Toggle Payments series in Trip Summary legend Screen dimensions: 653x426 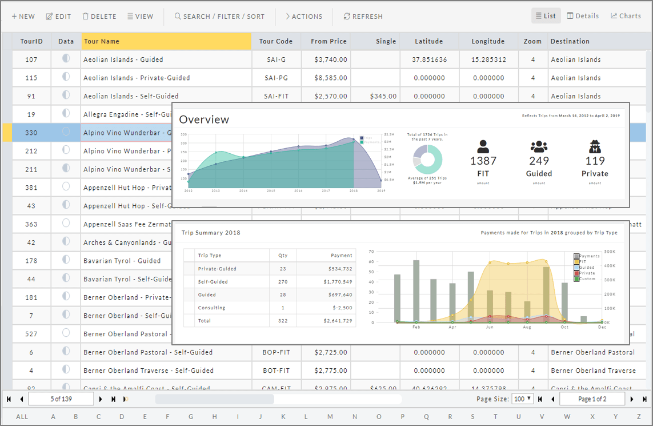pos(576,256)
